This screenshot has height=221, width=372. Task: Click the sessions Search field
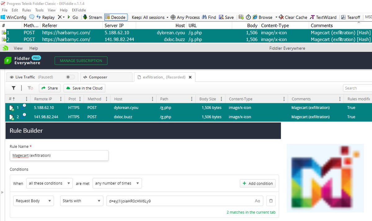coord(357,88)
